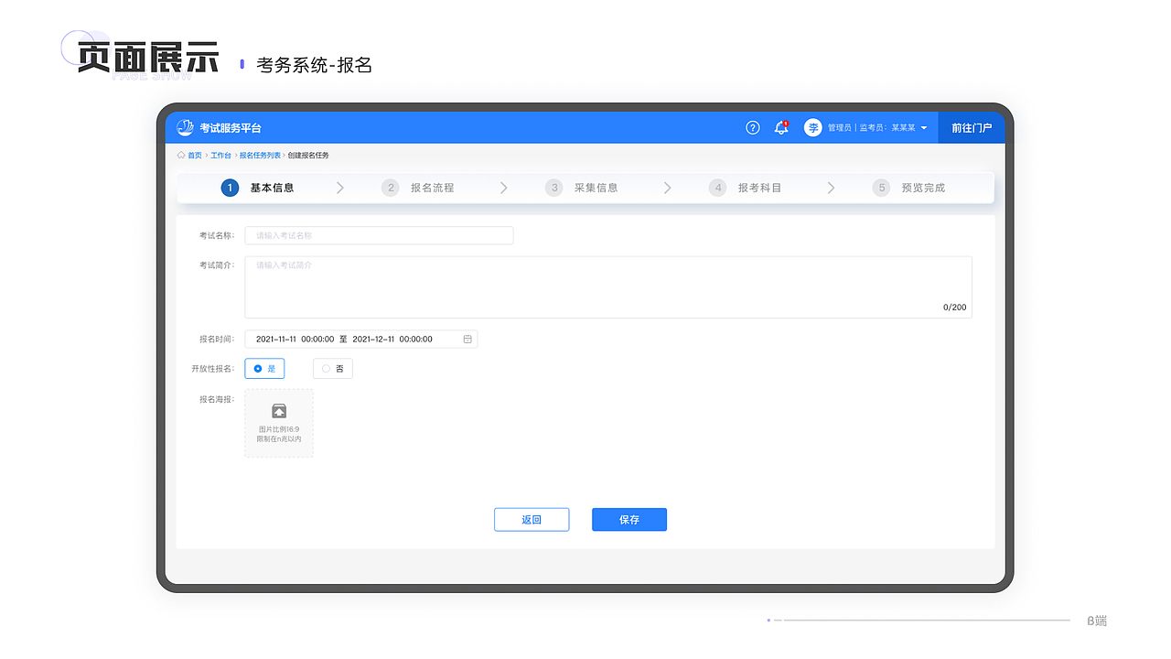Click the help question mark icon

coord(752,127)
